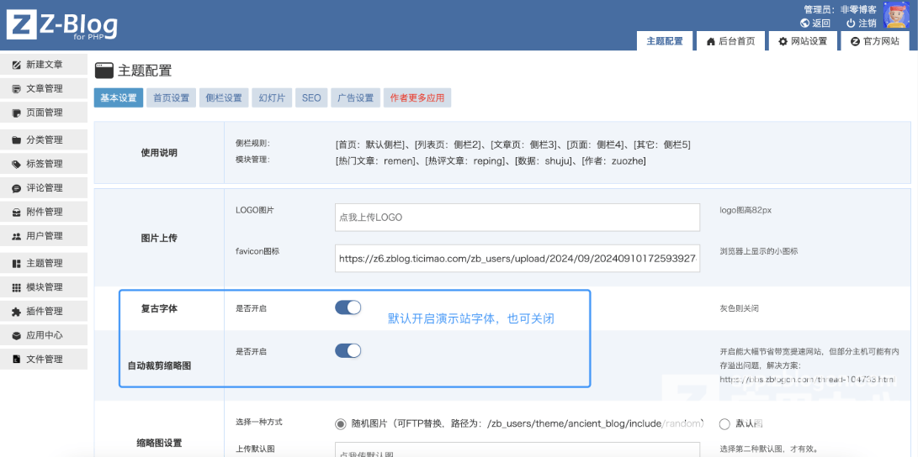918x457 pixels.
Task: Click the 标签管理 tag icon
Action: [17, 164]
